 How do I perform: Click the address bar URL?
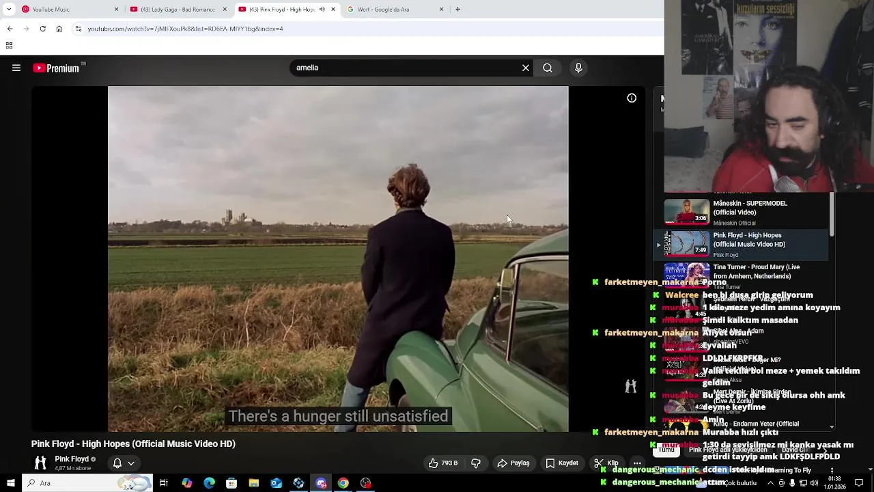185,29
